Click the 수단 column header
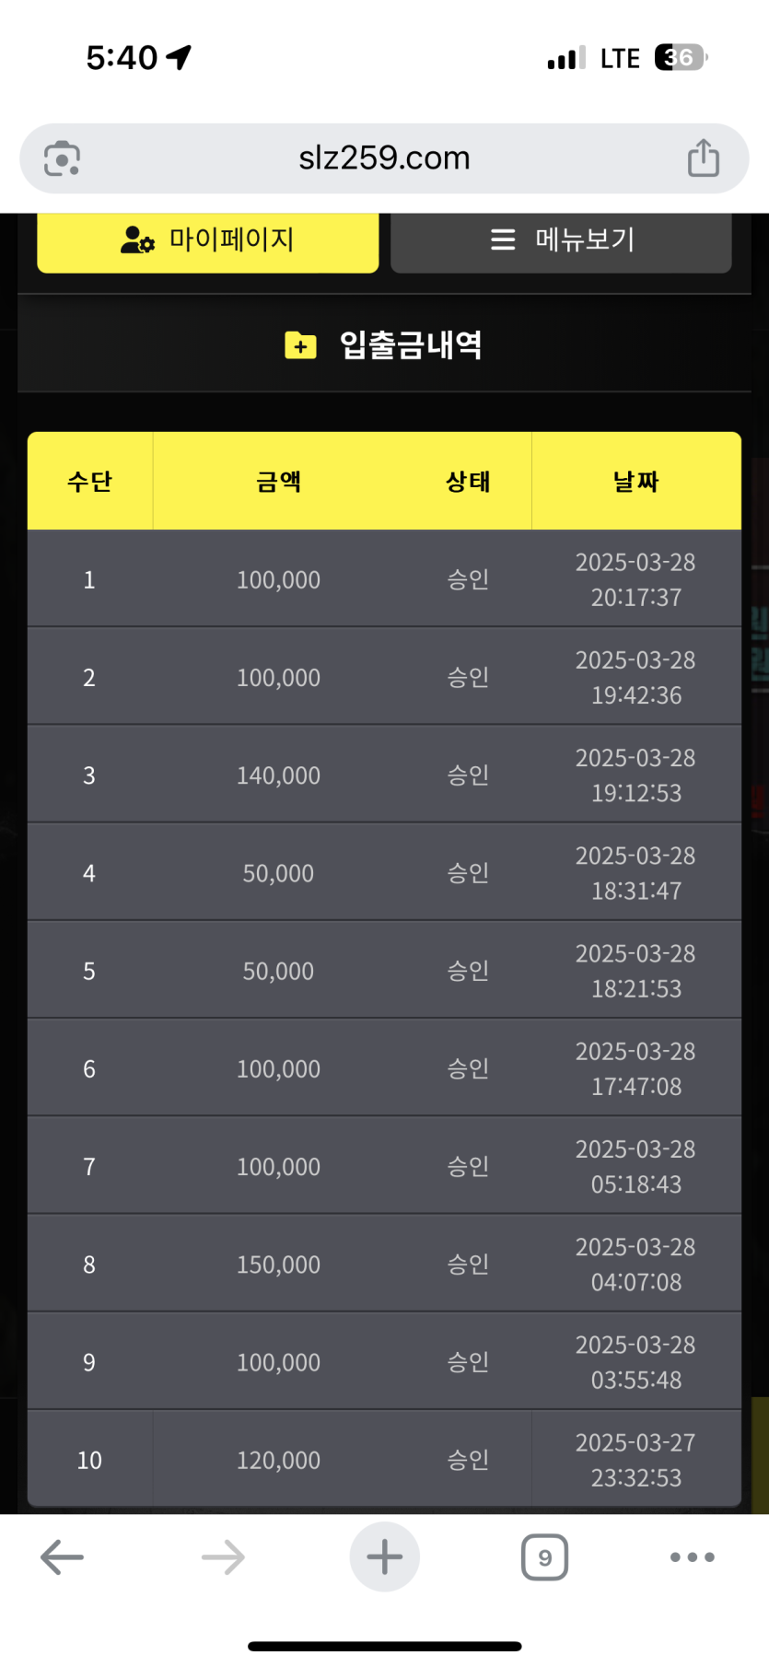 pyautogui.click(x=89, y=482)
